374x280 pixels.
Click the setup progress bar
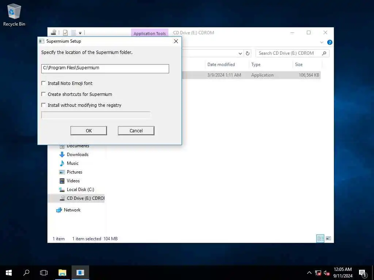96,115
